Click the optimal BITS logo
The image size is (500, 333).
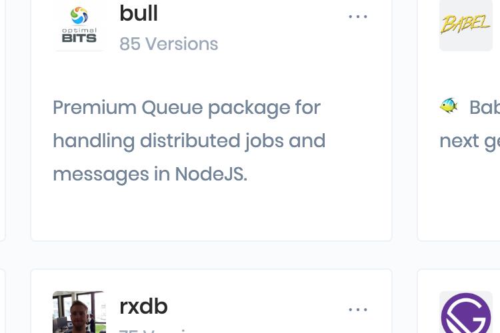coord(79,25)
